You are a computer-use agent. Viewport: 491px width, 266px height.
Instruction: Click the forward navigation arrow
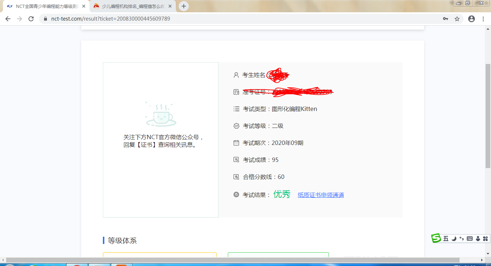pyautogui.click(x=19, y=19)
